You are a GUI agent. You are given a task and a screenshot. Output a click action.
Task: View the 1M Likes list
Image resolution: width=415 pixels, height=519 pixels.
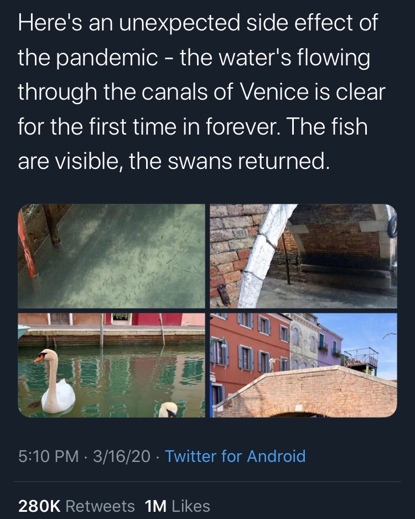[177, 506]
